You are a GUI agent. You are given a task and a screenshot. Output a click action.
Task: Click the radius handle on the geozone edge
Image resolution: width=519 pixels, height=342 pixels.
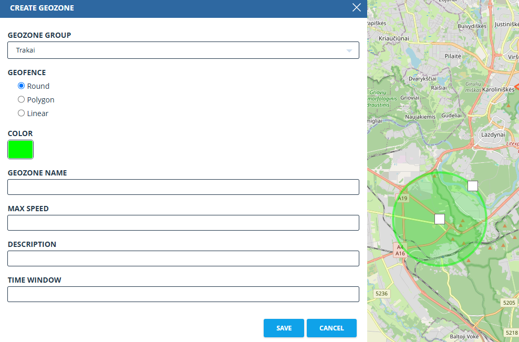tap(472, 185)
